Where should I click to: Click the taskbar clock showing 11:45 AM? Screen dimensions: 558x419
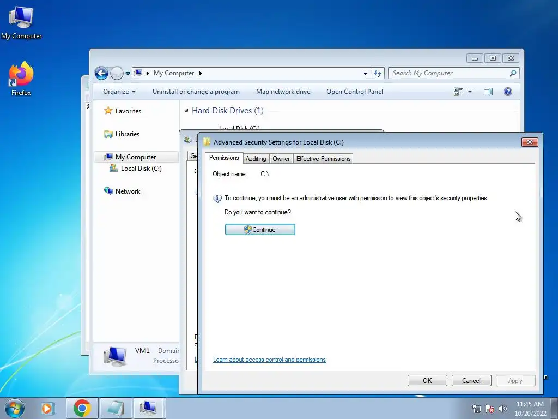[x=530, y=409]
